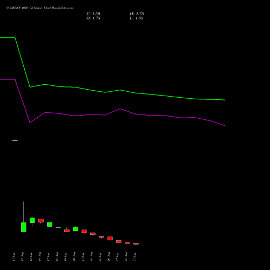Select the large green 12 Aug candlestick
Image resolution: width=270 pixels, height=270 pixels.
click(x=24, y=227)
